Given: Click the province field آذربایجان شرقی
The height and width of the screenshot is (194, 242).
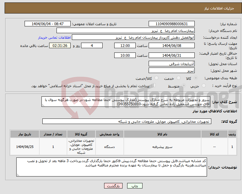Looking at the screenshot, I should point(171,64).
